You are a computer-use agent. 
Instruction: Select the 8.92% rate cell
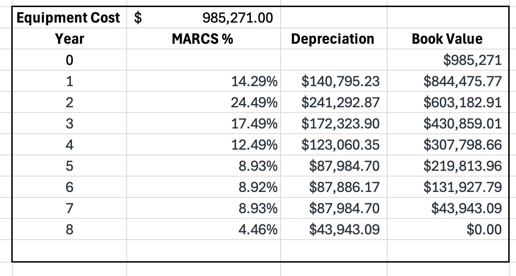pos(258,187)
